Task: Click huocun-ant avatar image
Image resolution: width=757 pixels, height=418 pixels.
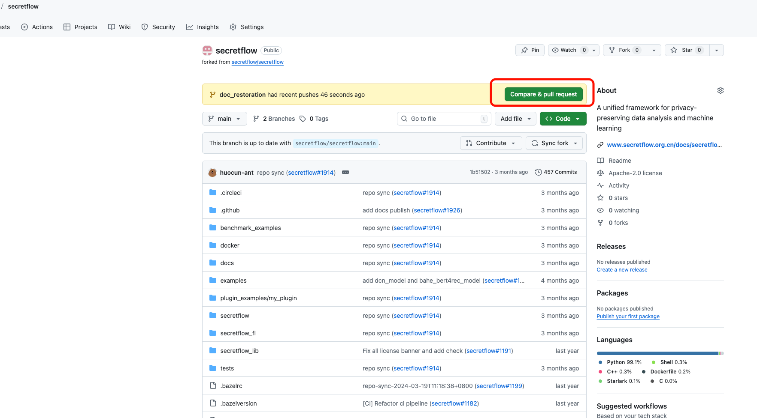Action: click(212, 173)
